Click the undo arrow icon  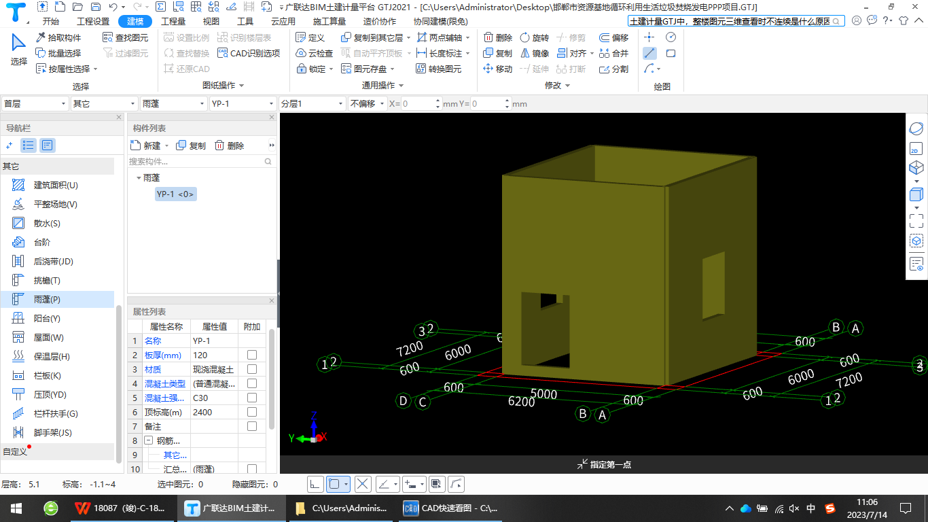point(113,7)
